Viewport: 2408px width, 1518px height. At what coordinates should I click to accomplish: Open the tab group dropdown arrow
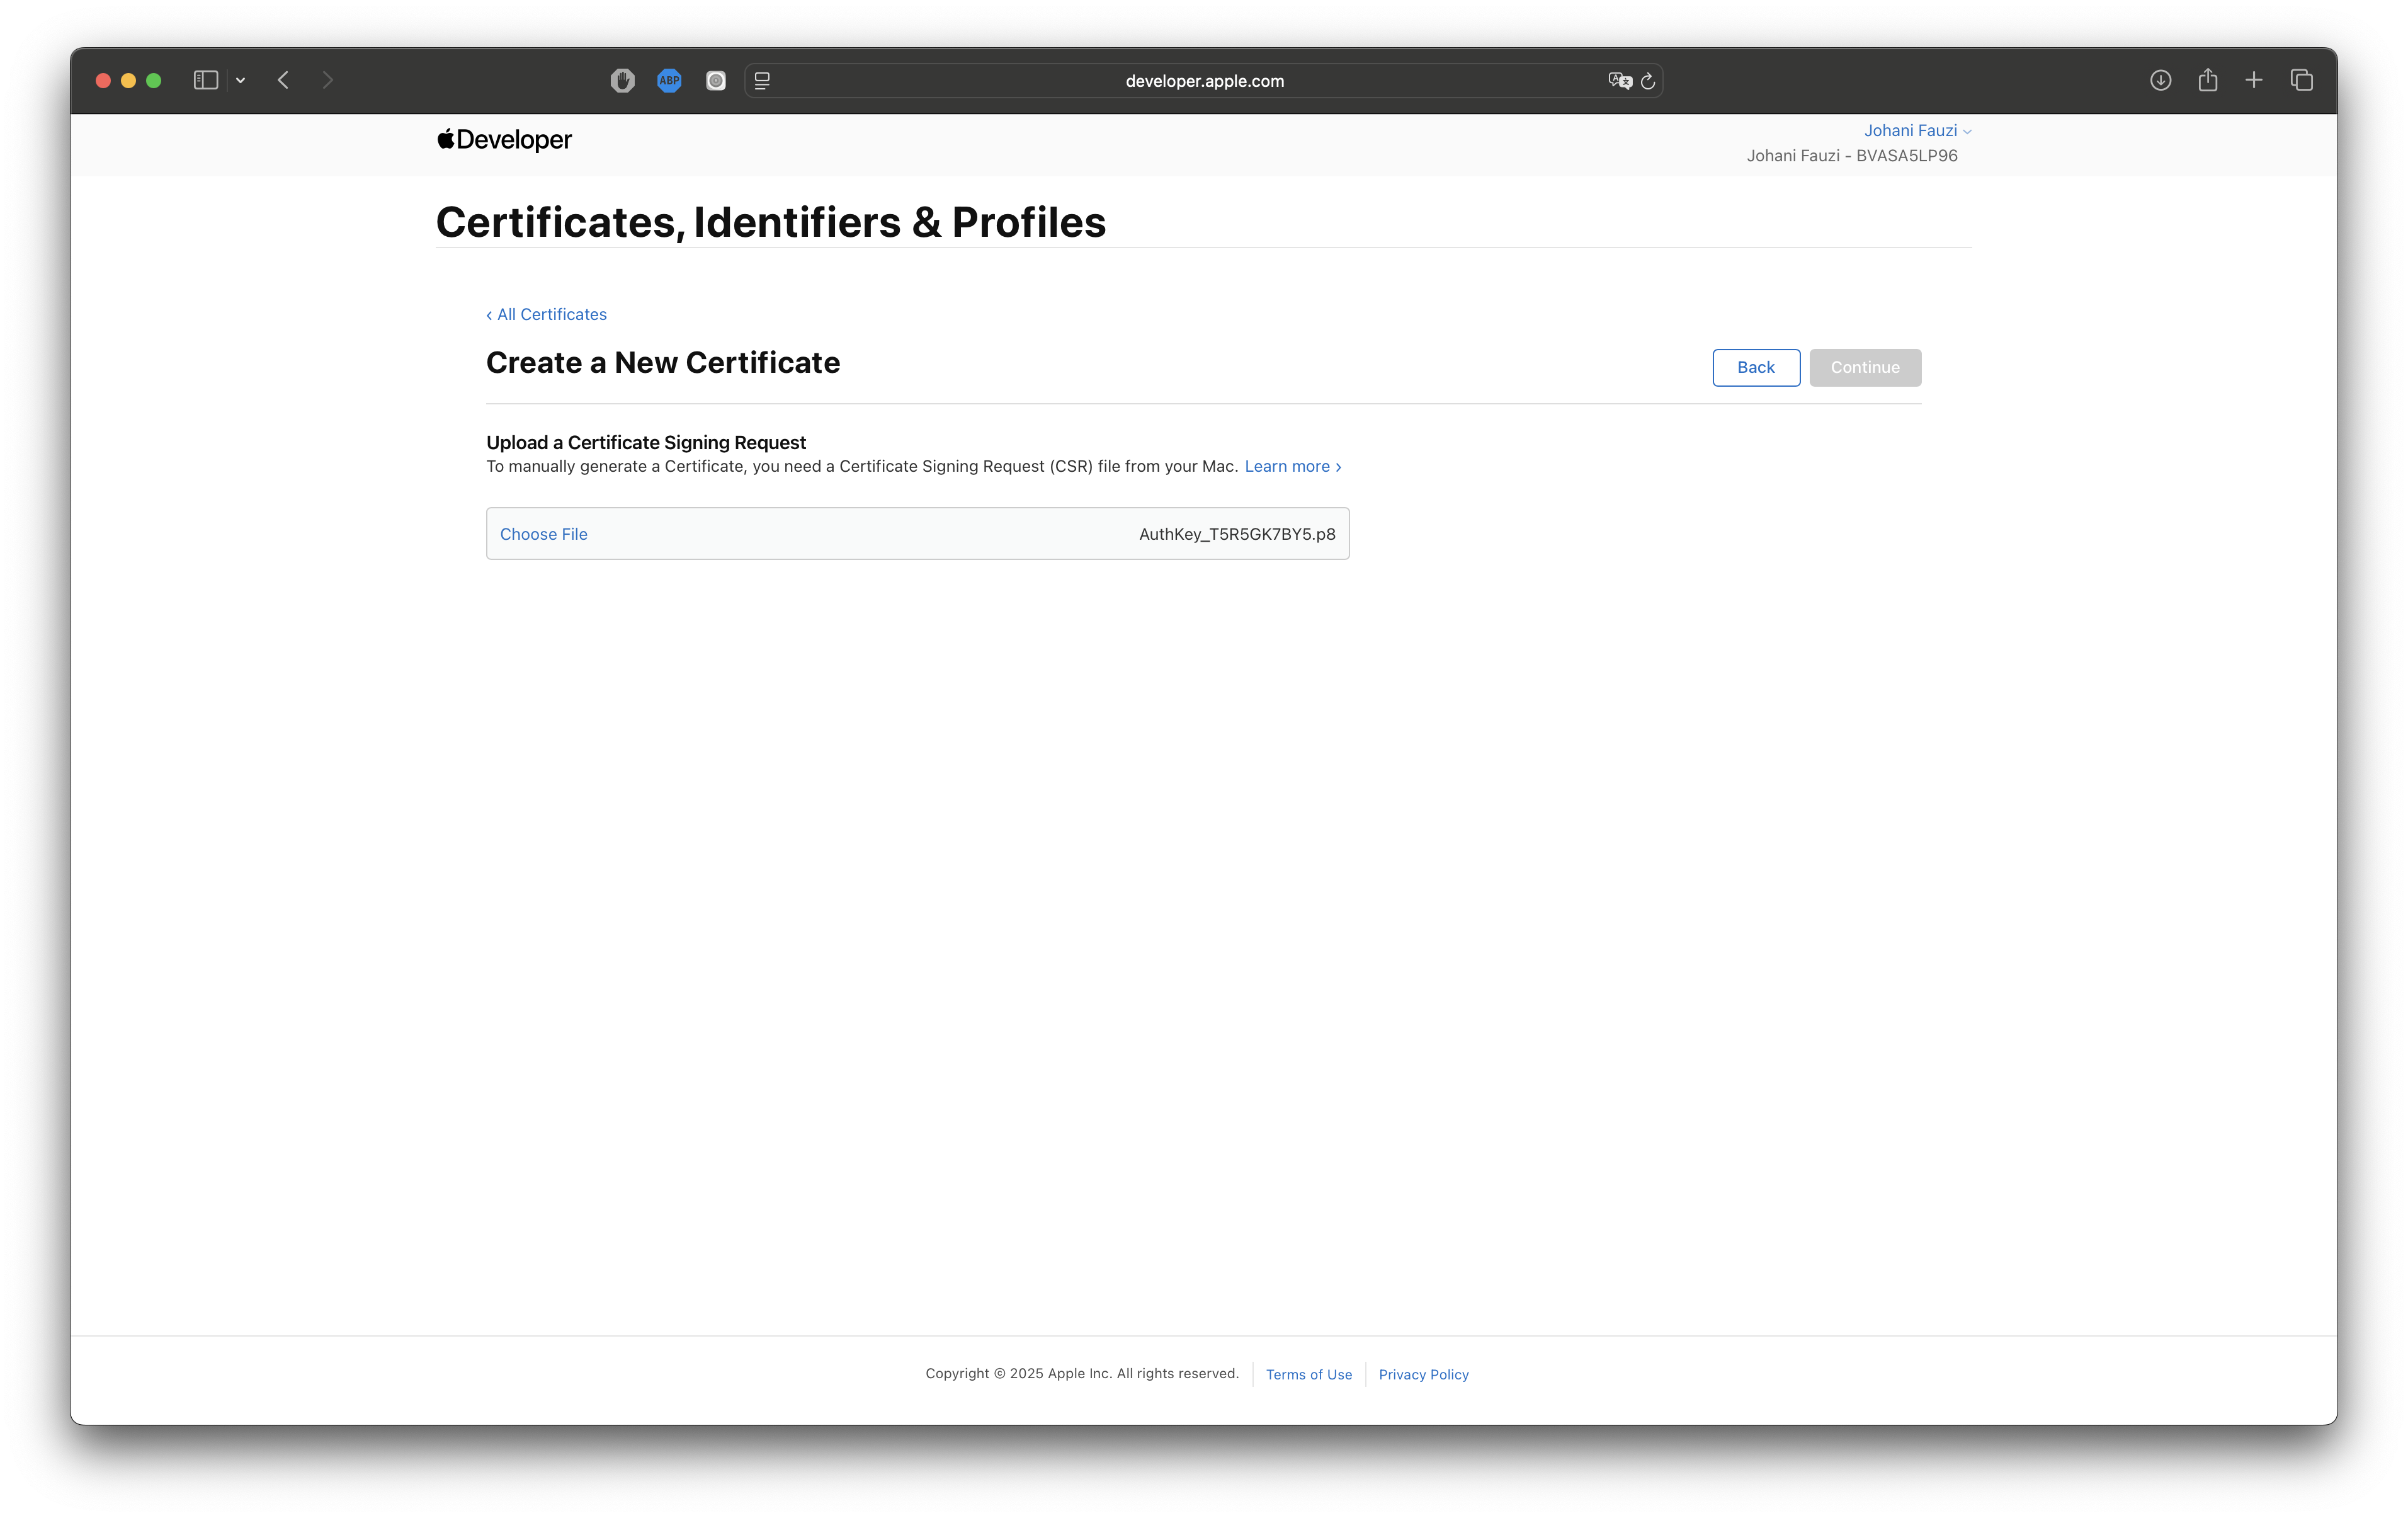240,80
